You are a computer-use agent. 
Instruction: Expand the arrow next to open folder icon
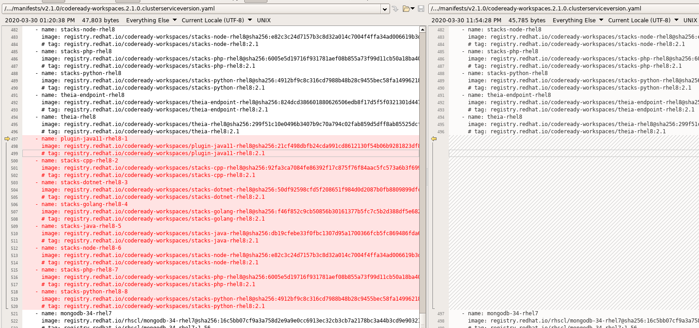click(x=412, y=9)
